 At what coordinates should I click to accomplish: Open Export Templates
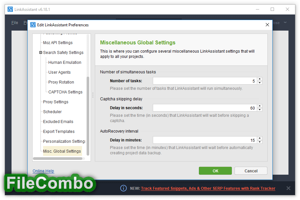59,132
